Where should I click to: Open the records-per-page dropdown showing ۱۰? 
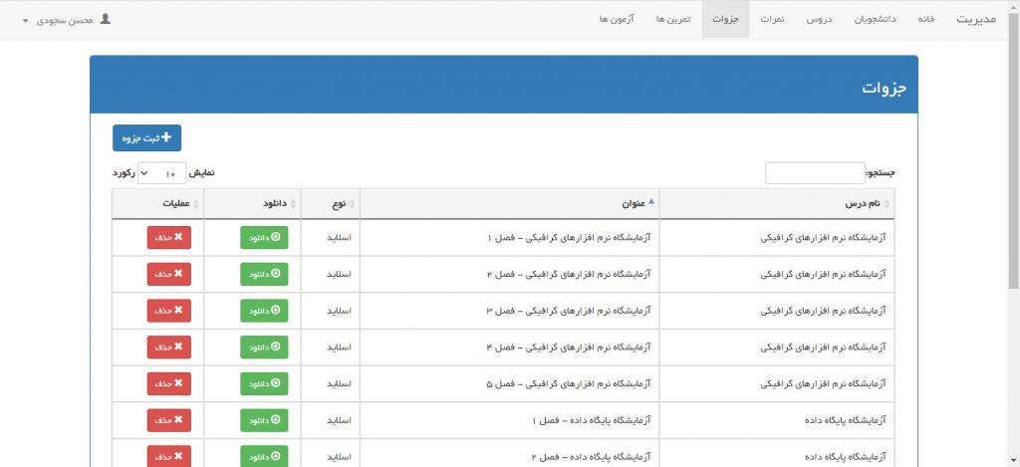tap(162, 173)
